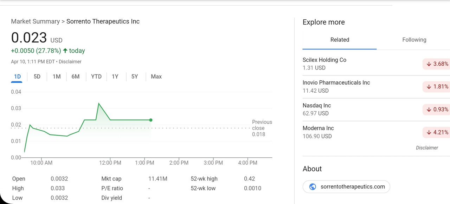This screenshot has width=450, height=204.
Task: Switch to the Following tab
Action: point(414,40)
